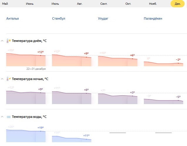The width and height of the screenshot is (187, 146).
Task: Click the water temperature waves icon
Action: [9, 117]
